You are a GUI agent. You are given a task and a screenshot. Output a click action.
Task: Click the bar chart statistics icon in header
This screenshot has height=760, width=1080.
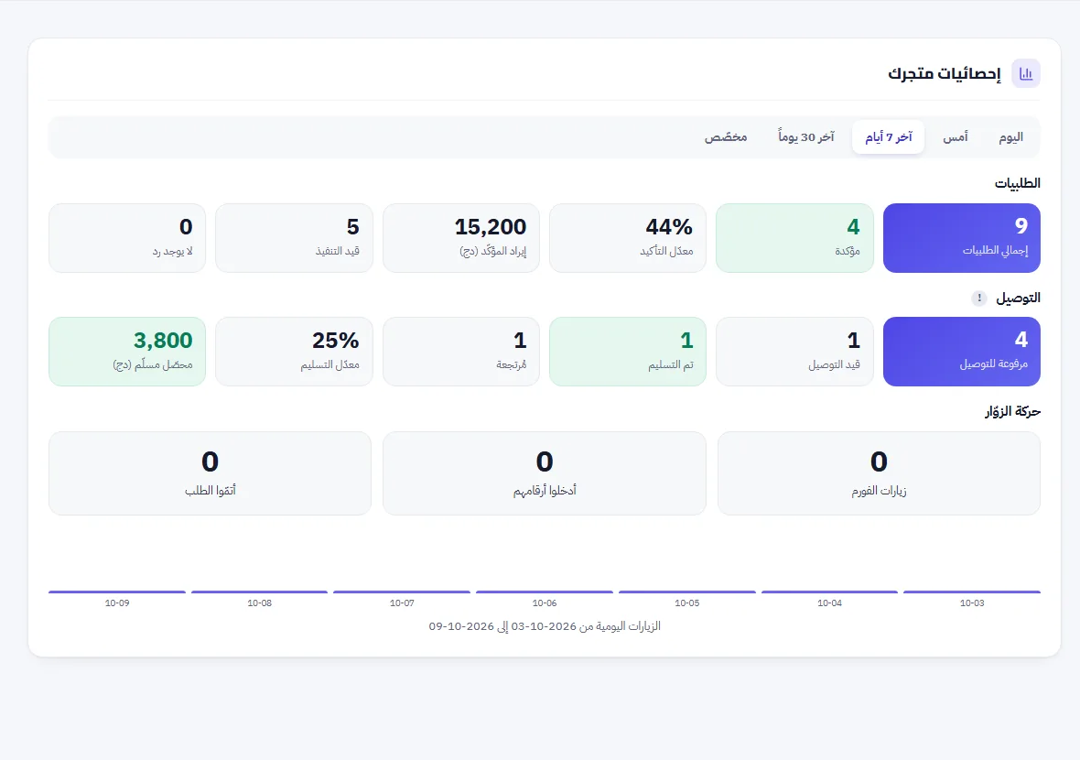(x=1026, y=73)
